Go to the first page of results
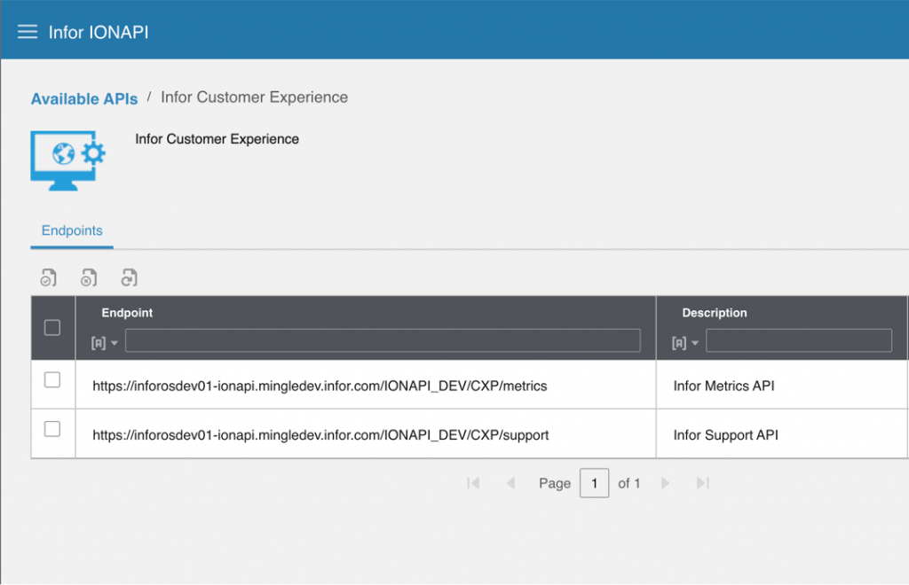This screenshot has height=585, width=909. click(x=473, y=483)
